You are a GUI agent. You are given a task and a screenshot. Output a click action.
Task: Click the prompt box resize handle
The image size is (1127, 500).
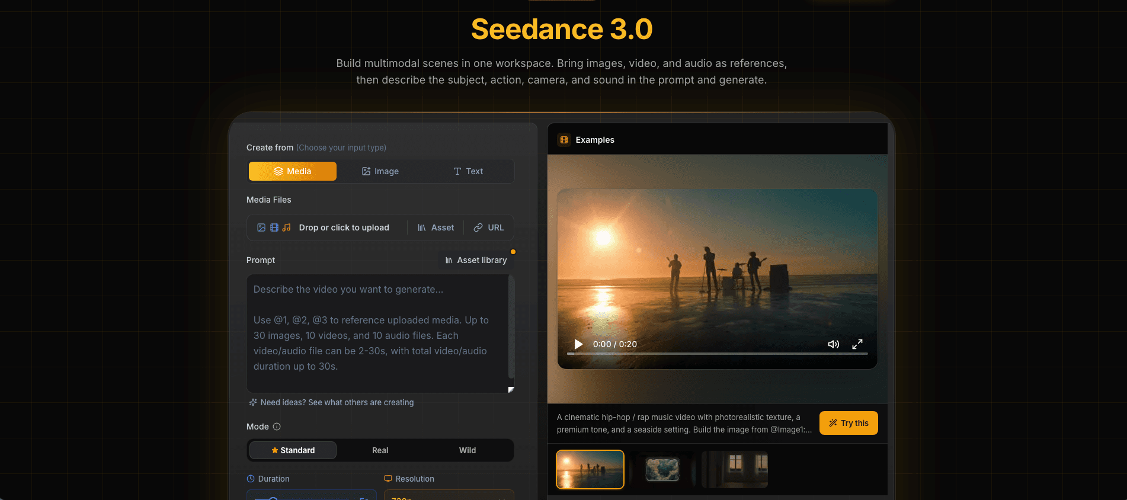[511, 389]
